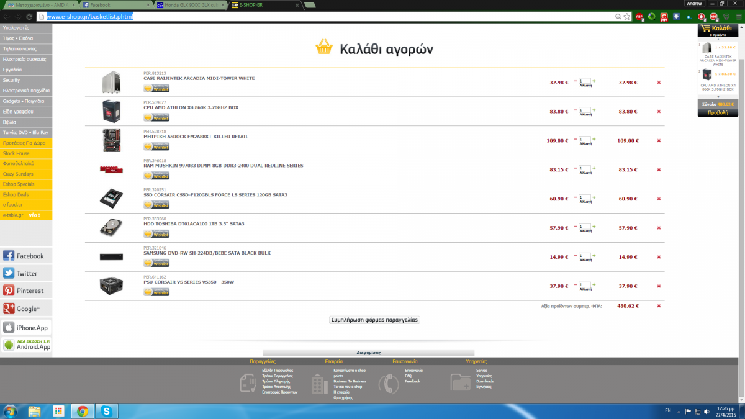
Task: Open the Security sidebar category
Action: click(x=26, y=80)
